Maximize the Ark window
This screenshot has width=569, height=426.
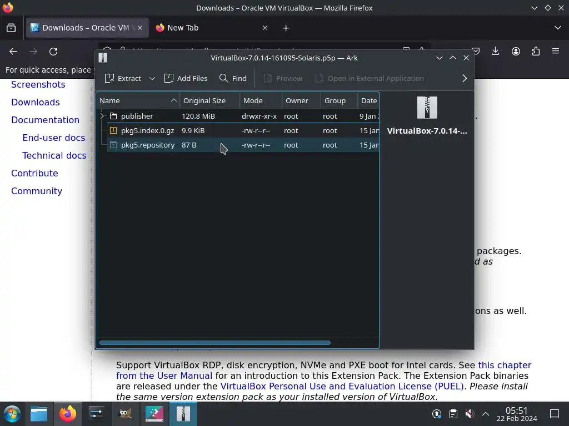point(453,58)
